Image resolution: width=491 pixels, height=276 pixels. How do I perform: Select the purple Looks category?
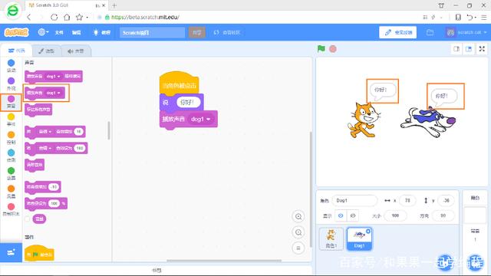coord(11,84)
